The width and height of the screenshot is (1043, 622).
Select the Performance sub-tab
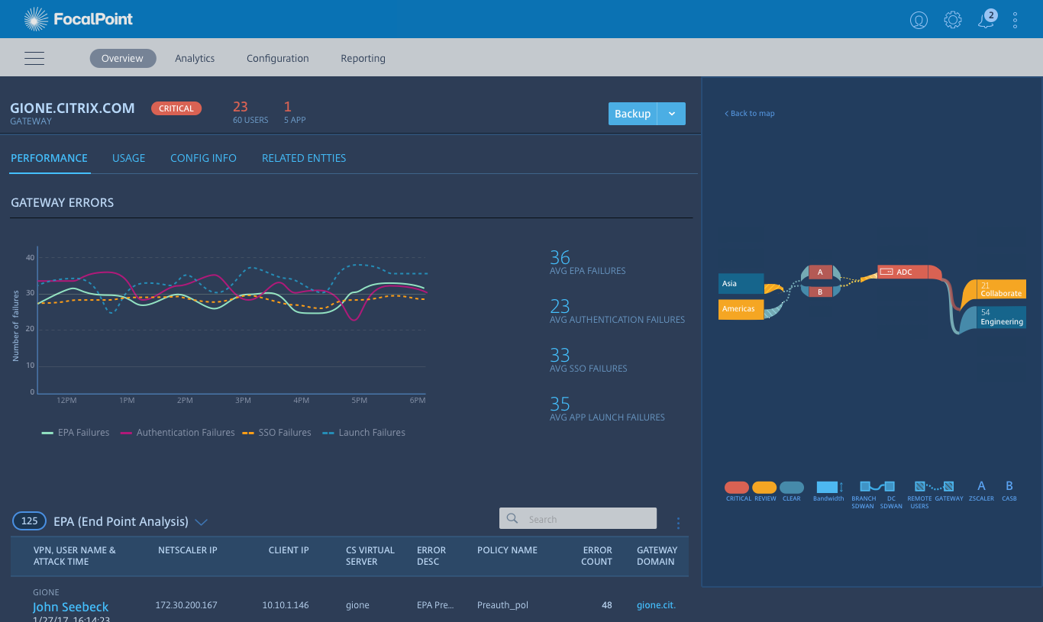click(x=49, y=158)
